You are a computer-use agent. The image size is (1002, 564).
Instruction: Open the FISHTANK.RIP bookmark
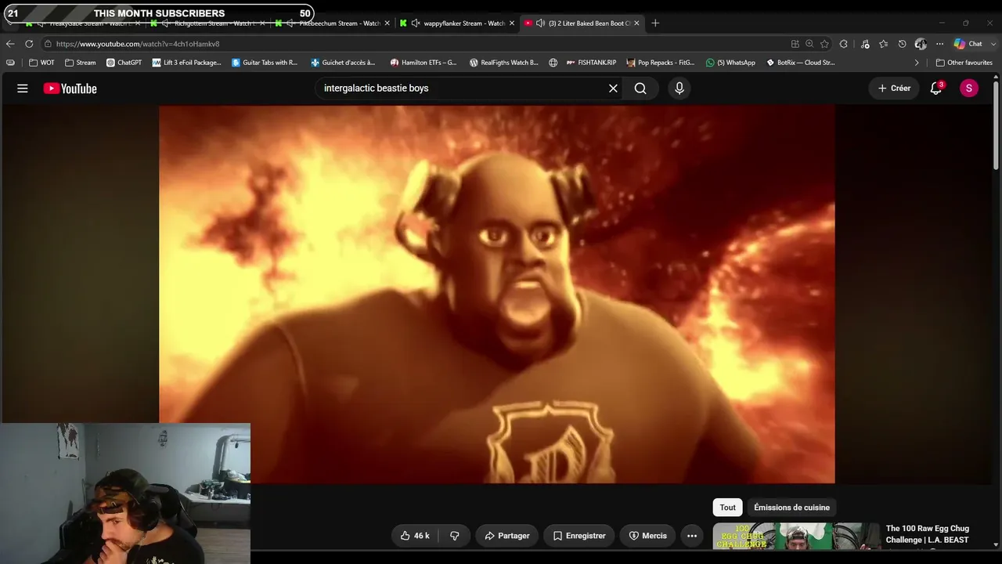click(591, 63)
